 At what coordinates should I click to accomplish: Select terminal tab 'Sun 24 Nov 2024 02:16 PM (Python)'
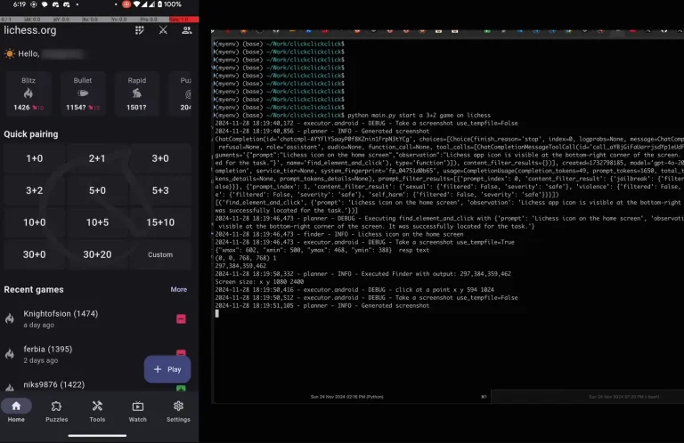coord(346,397)
